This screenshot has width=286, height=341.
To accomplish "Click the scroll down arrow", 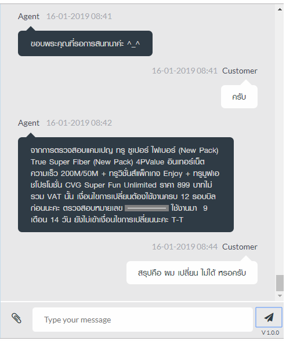I will [280, 295].
